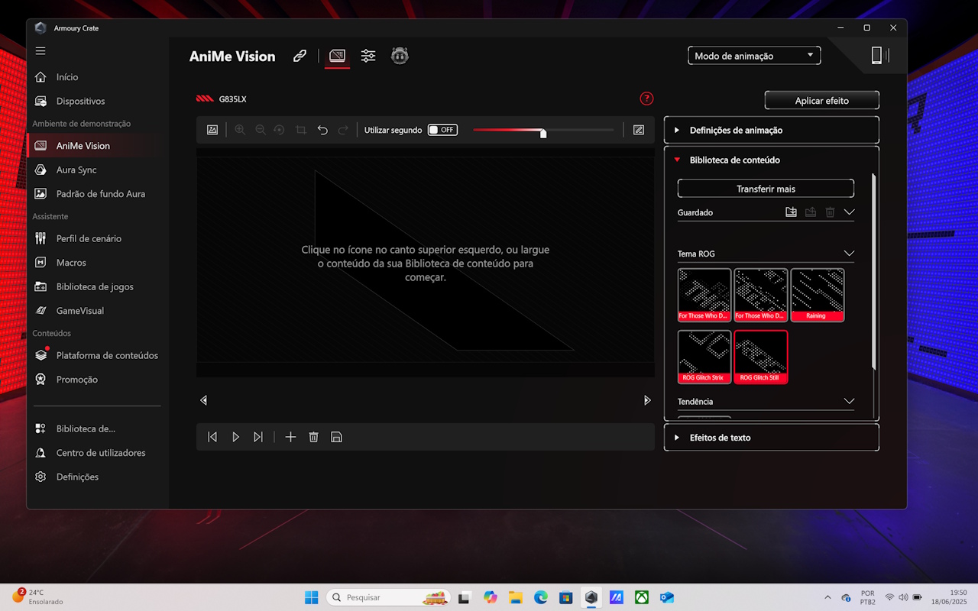Select the crop tool icon
The height and width of the screenshot is (611, 978).
click(x=301, y=130)
